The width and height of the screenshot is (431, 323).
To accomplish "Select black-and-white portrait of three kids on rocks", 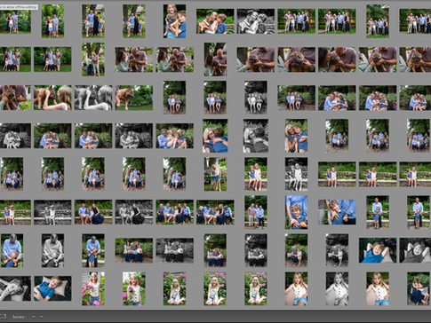I will (256, 98).
